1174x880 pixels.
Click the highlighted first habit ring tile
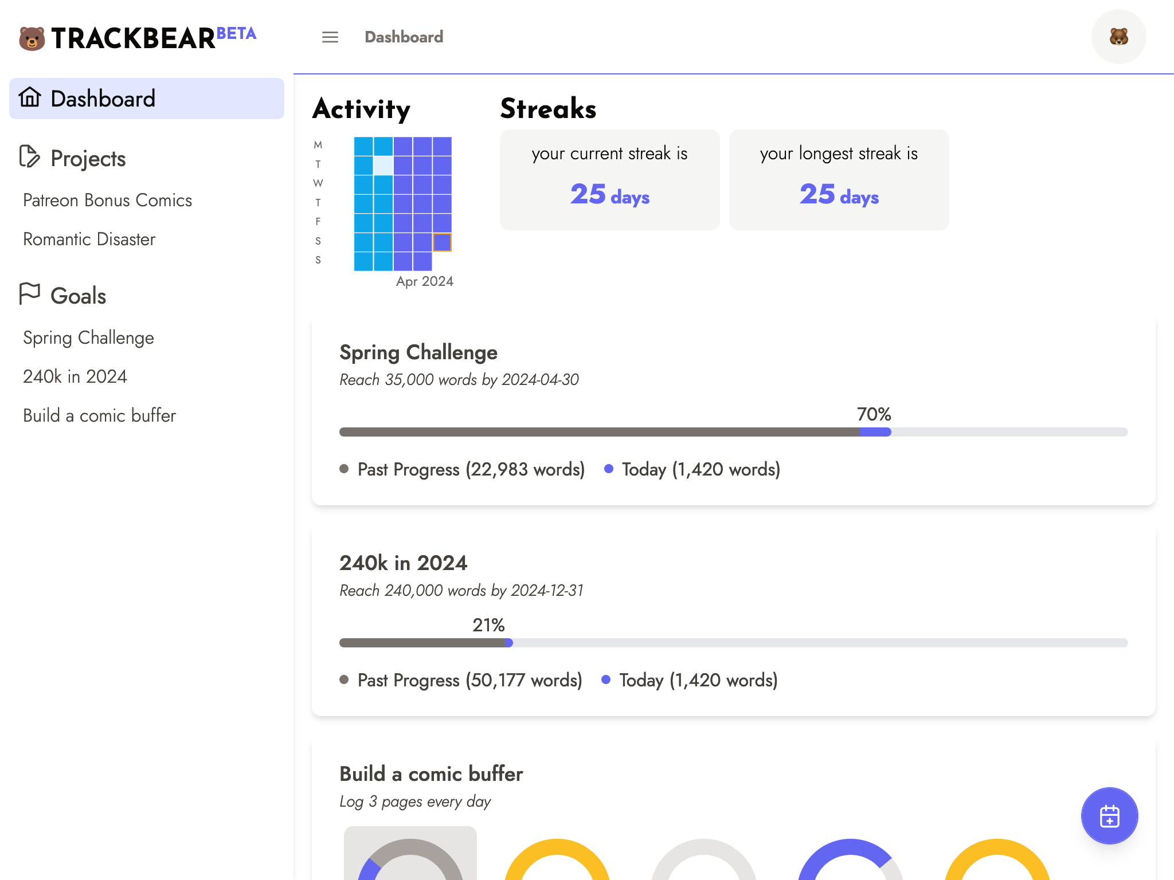(x=410, y=853)
